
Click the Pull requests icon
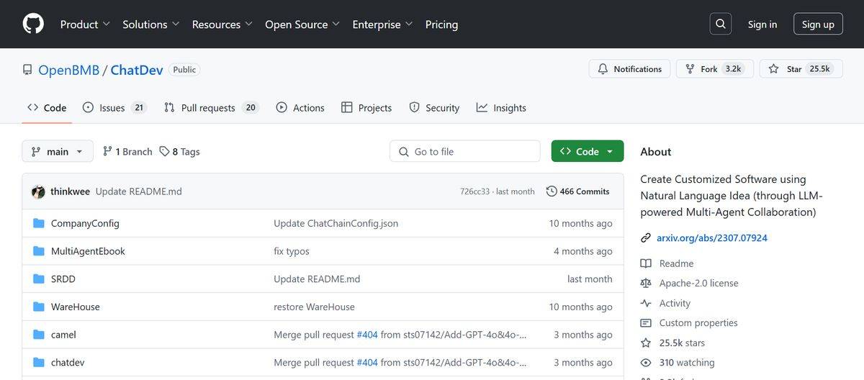[169, 107]
